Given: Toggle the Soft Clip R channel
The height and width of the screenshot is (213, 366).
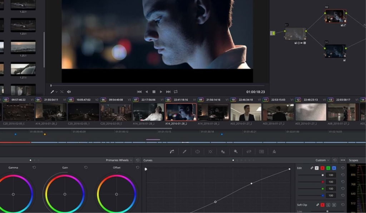Looking at the screenshot, I should 322,205.
